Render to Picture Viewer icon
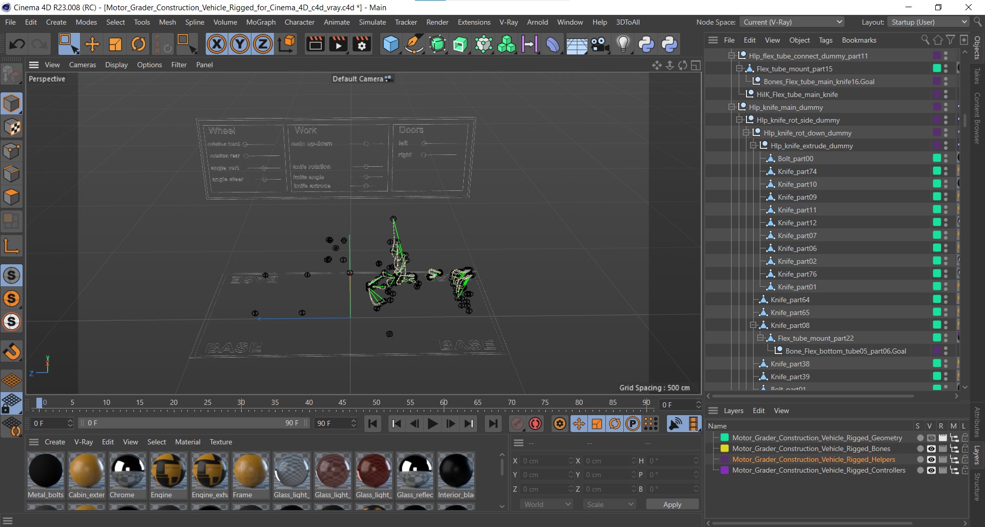985x527 pixels. 338,44
